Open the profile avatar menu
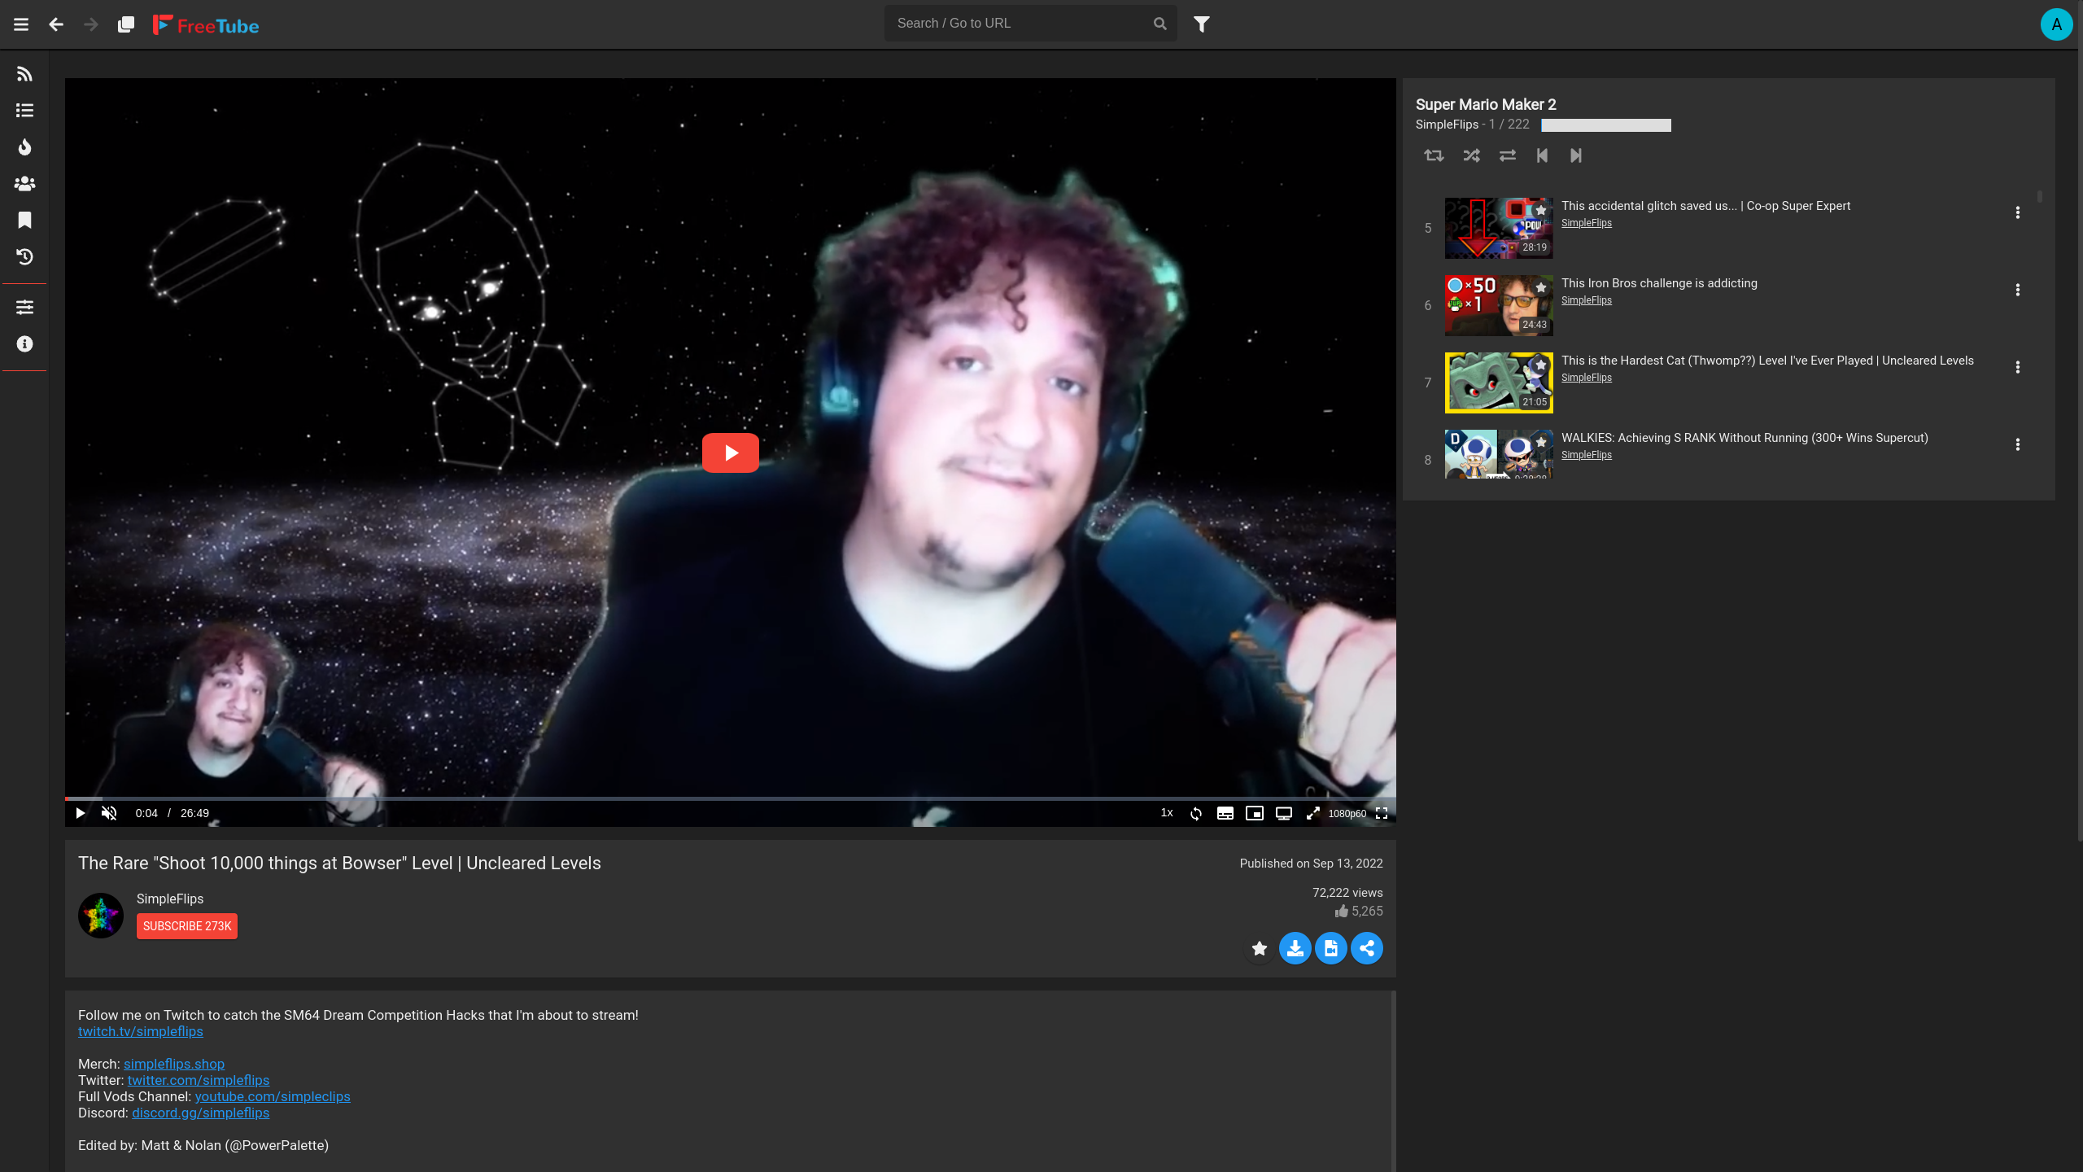Image resolution: width=2083 pixels, height=1172 pixels. tap(2056, 24)
